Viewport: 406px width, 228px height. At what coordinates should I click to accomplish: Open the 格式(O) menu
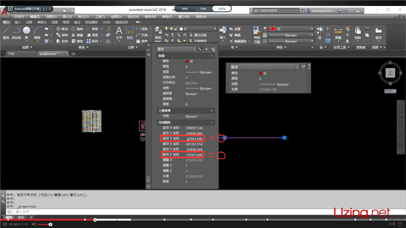(x=84, y=17)
